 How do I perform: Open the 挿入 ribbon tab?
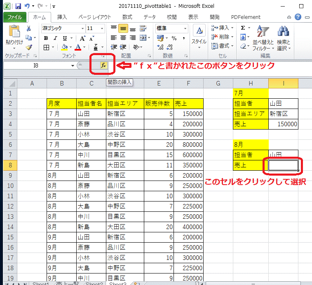pos(62,17)
